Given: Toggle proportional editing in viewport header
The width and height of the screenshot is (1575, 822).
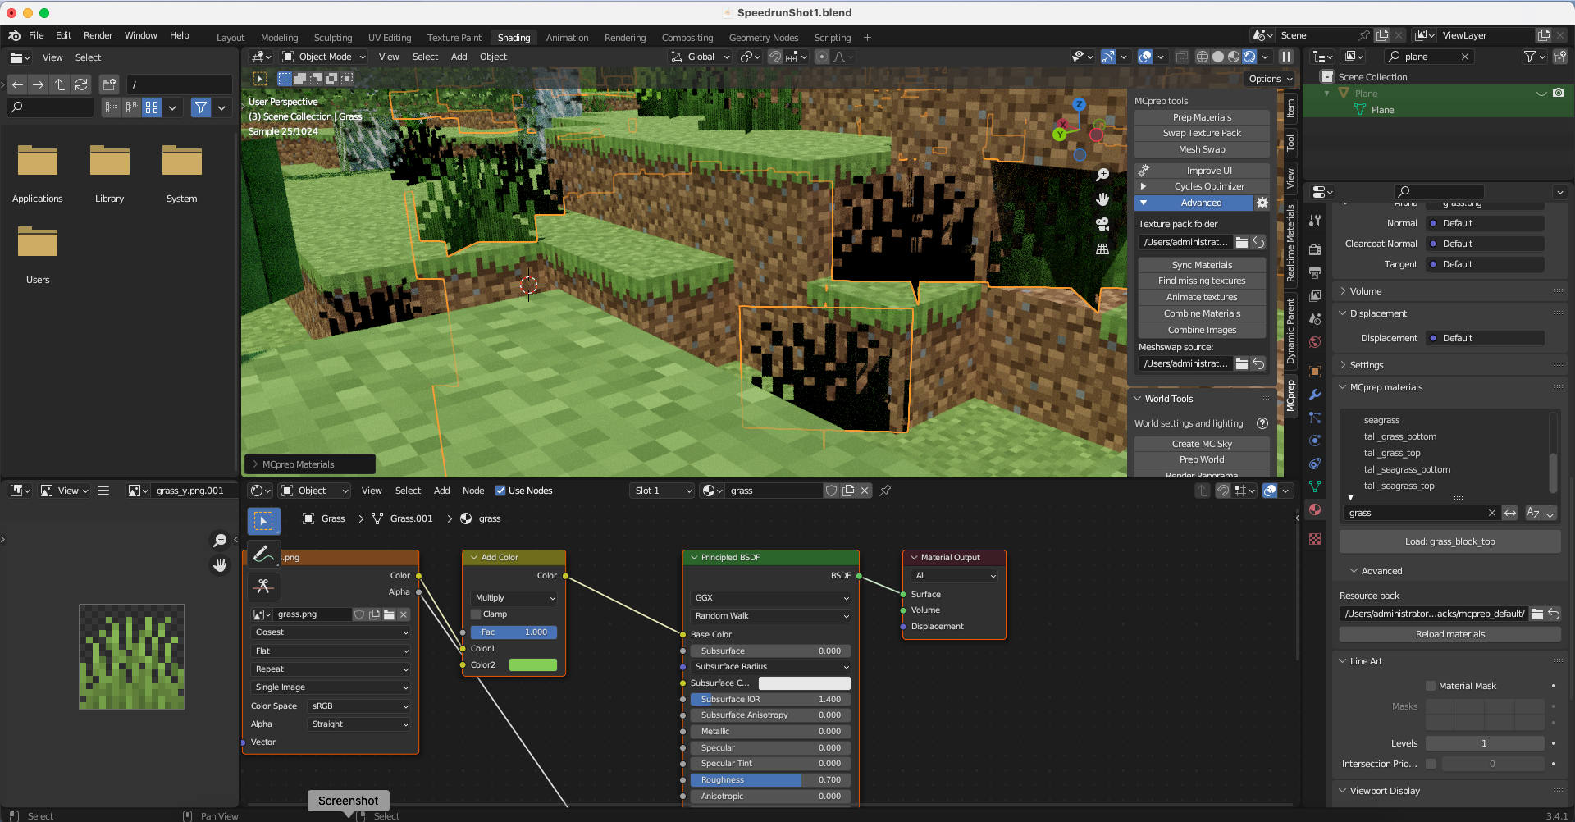Looking at the screenshot, I should 821,56.
